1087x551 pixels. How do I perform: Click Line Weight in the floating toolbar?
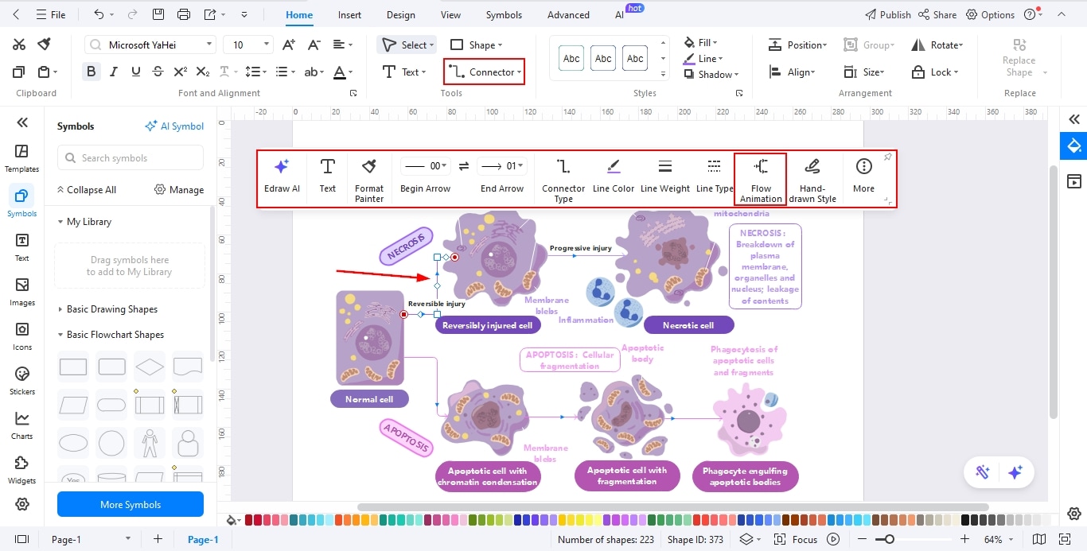(x=665, y=176)
